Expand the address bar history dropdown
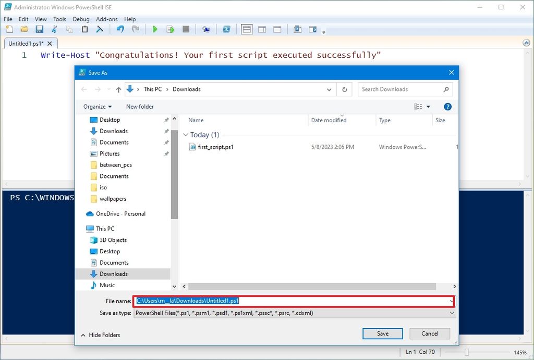This screenshot has height=360, width=534. click(329, 89)
